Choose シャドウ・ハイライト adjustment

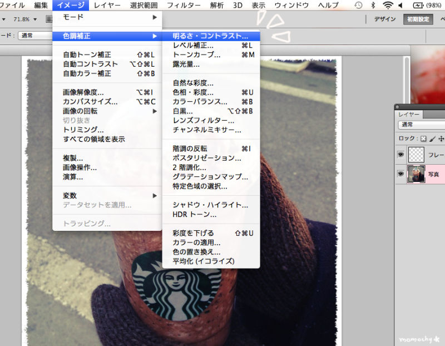point(211,205)
